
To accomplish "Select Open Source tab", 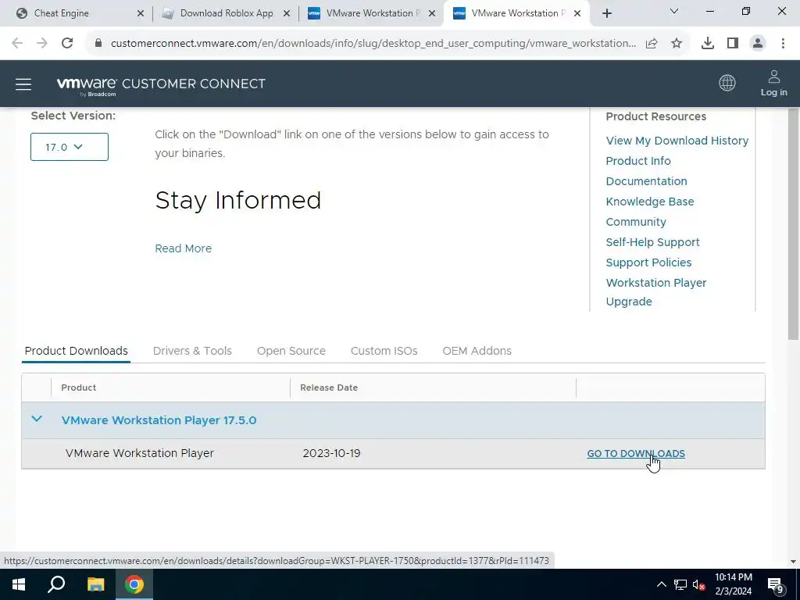I will 291,351.
